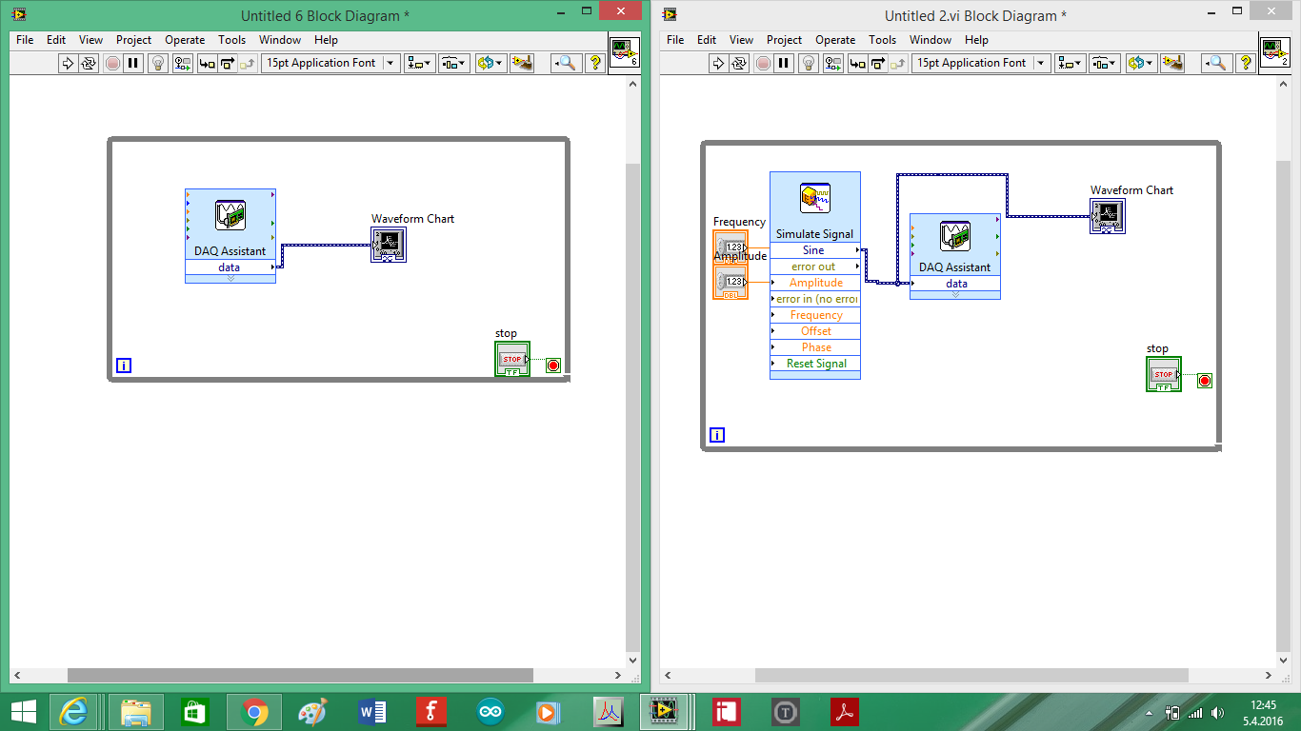Click Step Into in Untitled 2 toolbar

tap(857, 63)
